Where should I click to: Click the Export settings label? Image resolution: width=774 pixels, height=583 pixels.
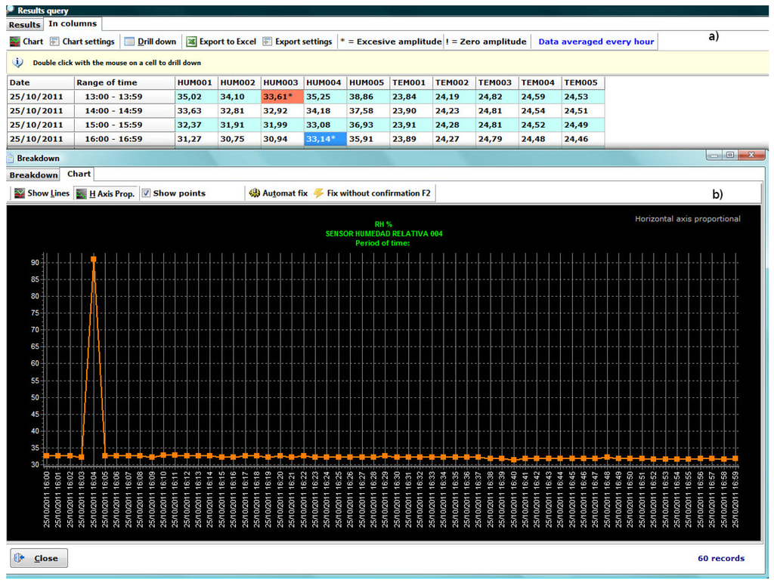click(304, 42)
